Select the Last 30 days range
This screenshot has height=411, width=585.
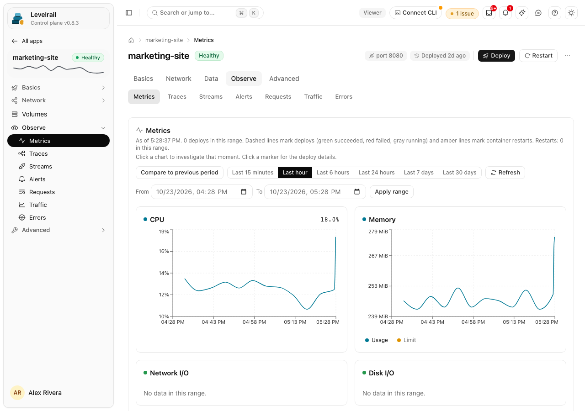(x=460, y=173)
